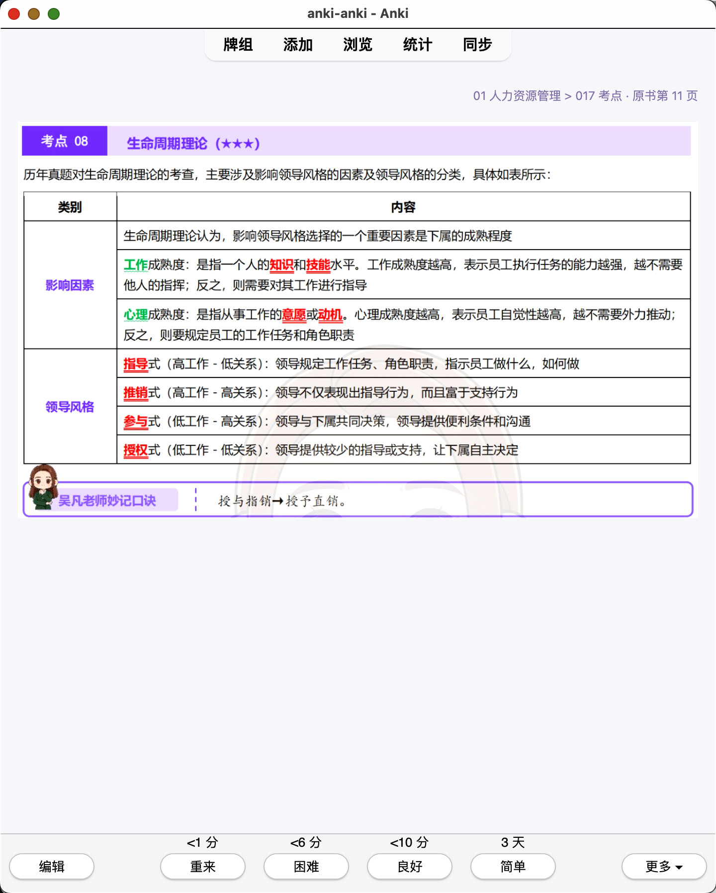Click the red keyword '动机'
The width and height of the screenshot is (716, 893).
(x=330, y=315)
